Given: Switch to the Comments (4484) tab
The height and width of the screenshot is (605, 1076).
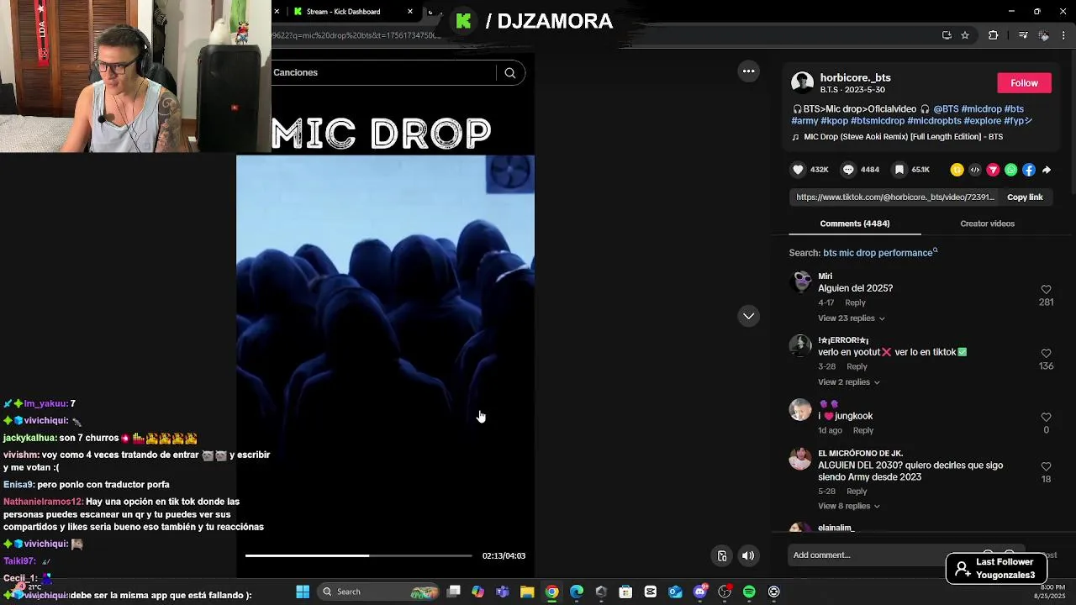Looking at the screenshot, I should click(854, 224).
